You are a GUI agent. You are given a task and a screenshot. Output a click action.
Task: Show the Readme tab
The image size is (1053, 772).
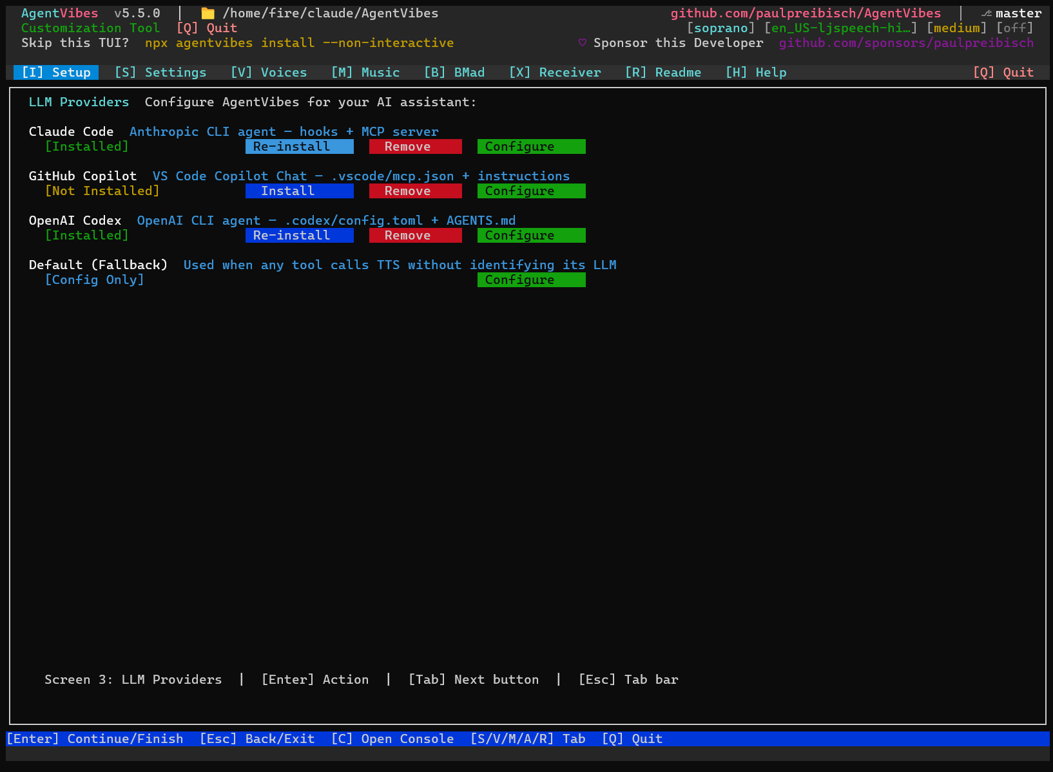pyautogui.click(x=663, y=73)
